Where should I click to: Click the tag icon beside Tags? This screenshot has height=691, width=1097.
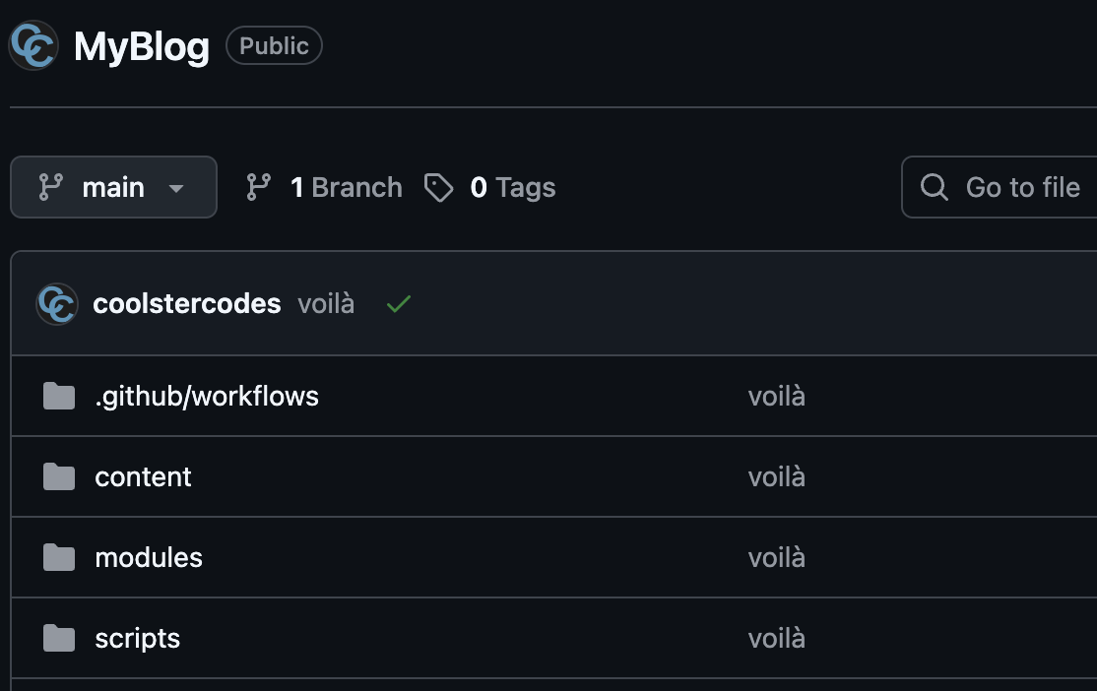click(x=438, y=187)
